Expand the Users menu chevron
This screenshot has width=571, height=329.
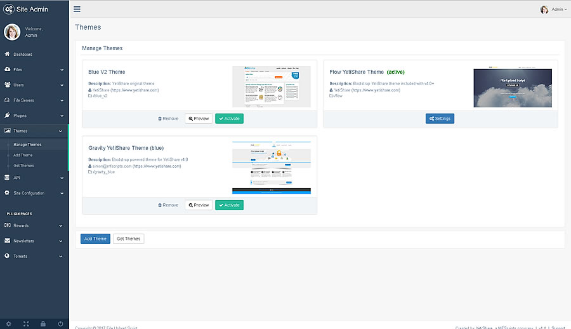(62, 85)
